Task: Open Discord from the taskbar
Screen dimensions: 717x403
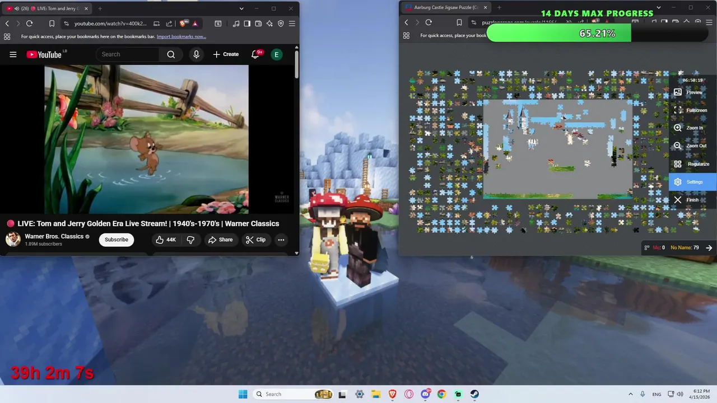Action: (x=425, y=394)
